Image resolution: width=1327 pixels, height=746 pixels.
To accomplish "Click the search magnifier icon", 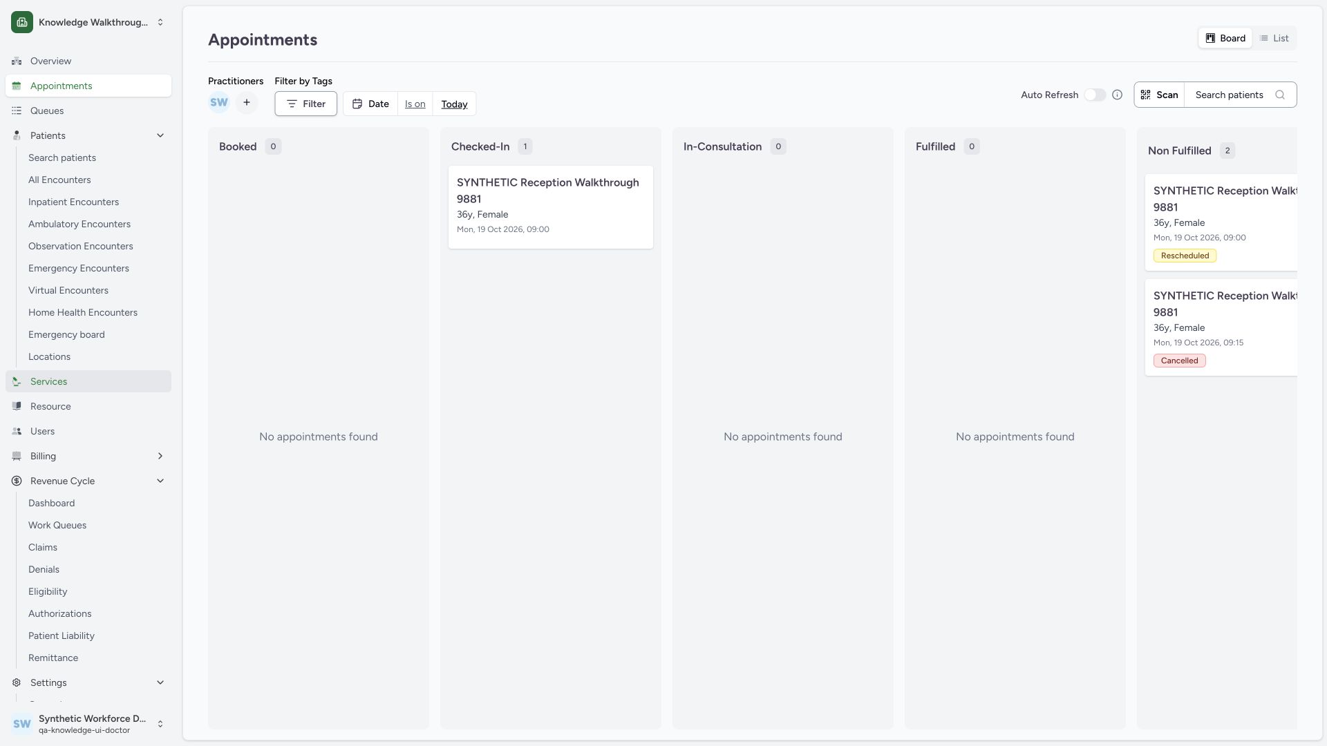I will (x=1280, y=95).
